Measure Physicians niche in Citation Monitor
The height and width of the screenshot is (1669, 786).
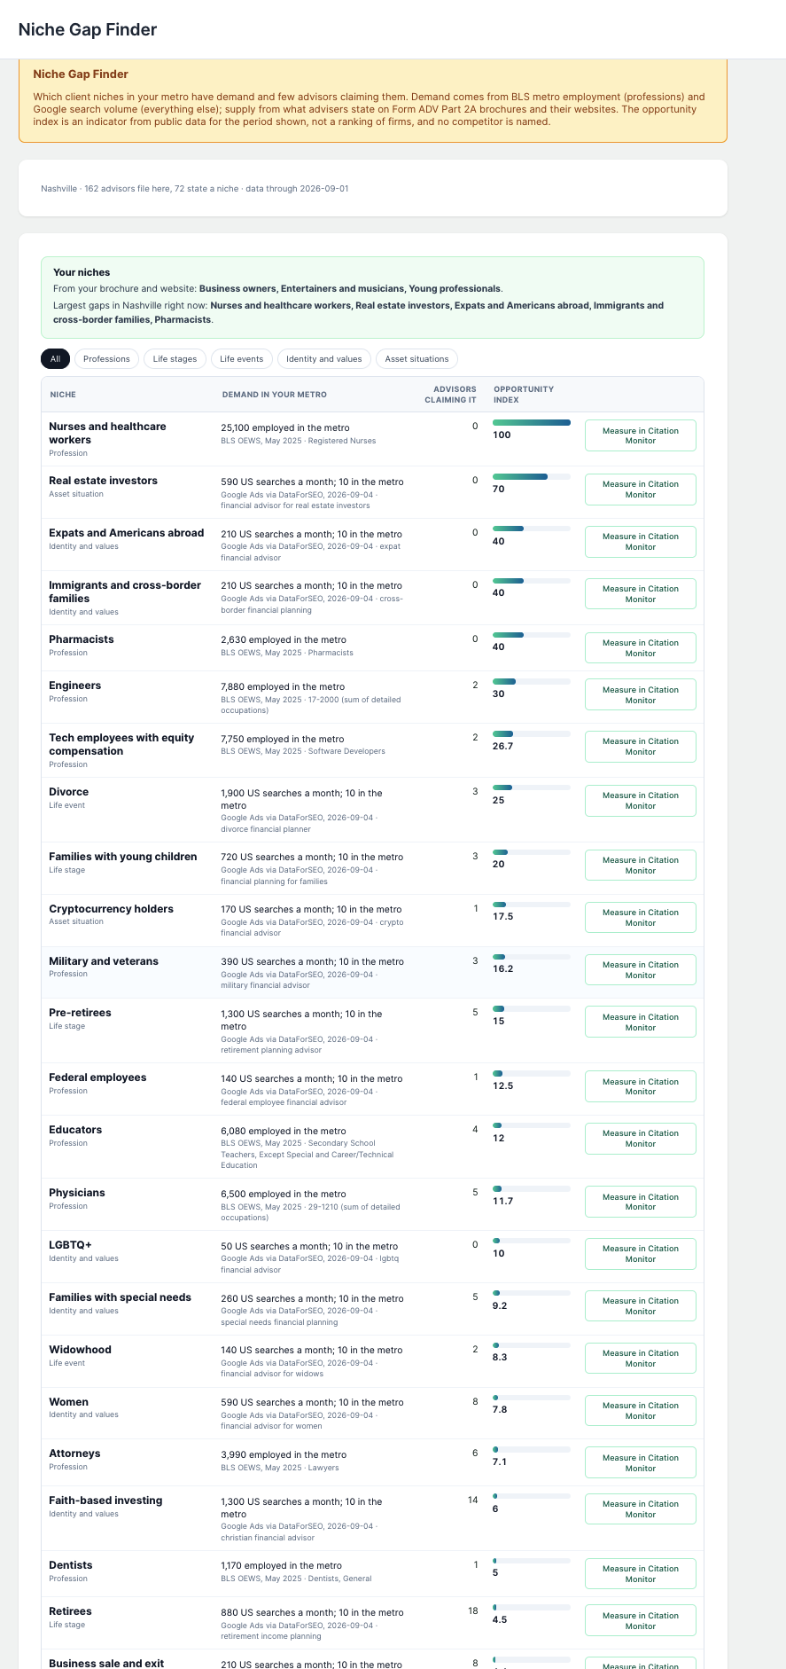[x=640, y=1202]
